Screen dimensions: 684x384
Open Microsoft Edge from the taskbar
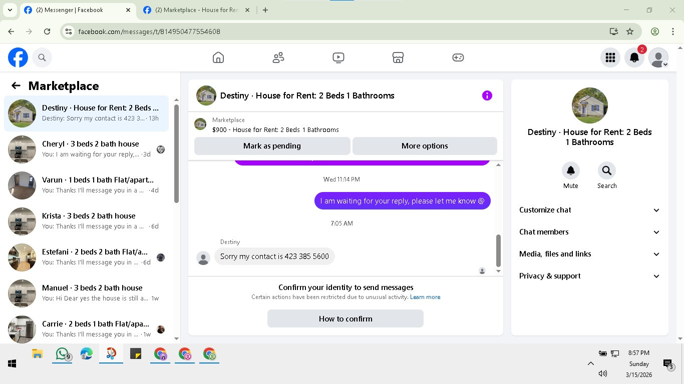pos(87,354)
